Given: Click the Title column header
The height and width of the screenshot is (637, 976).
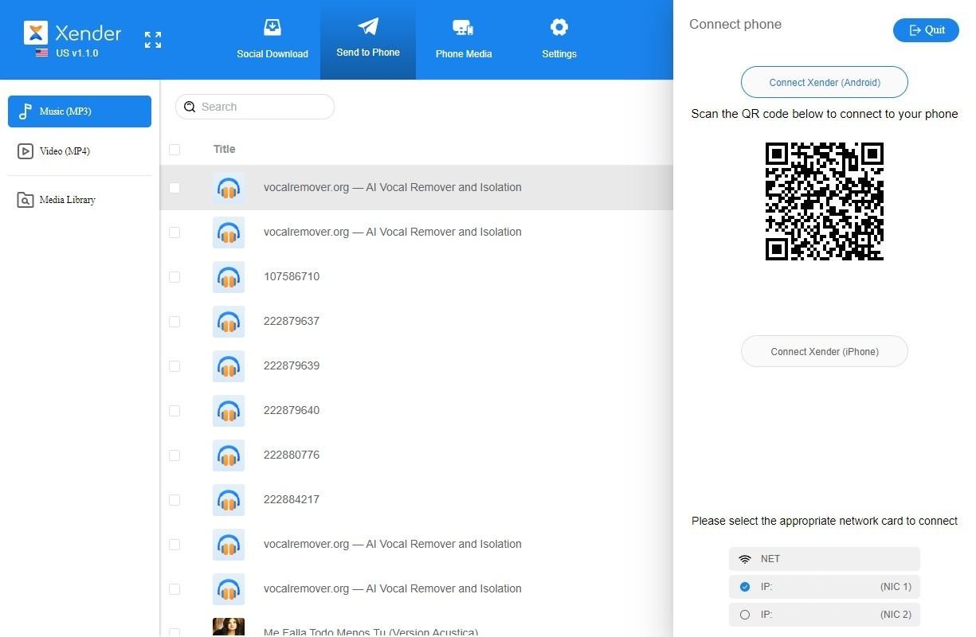Looking at the screenshot, I should click(225, 149).
